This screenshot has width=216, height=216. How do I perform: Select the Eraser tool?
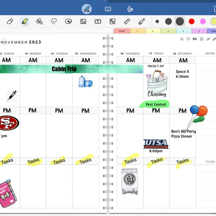coord(10,22)
